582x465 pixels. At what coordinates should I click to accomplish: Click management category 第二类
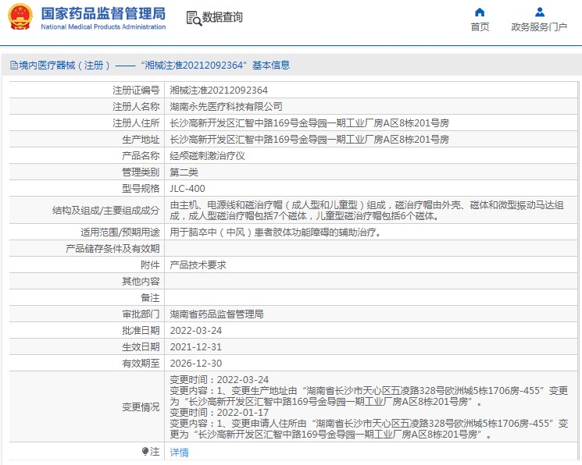click(184, 172)
